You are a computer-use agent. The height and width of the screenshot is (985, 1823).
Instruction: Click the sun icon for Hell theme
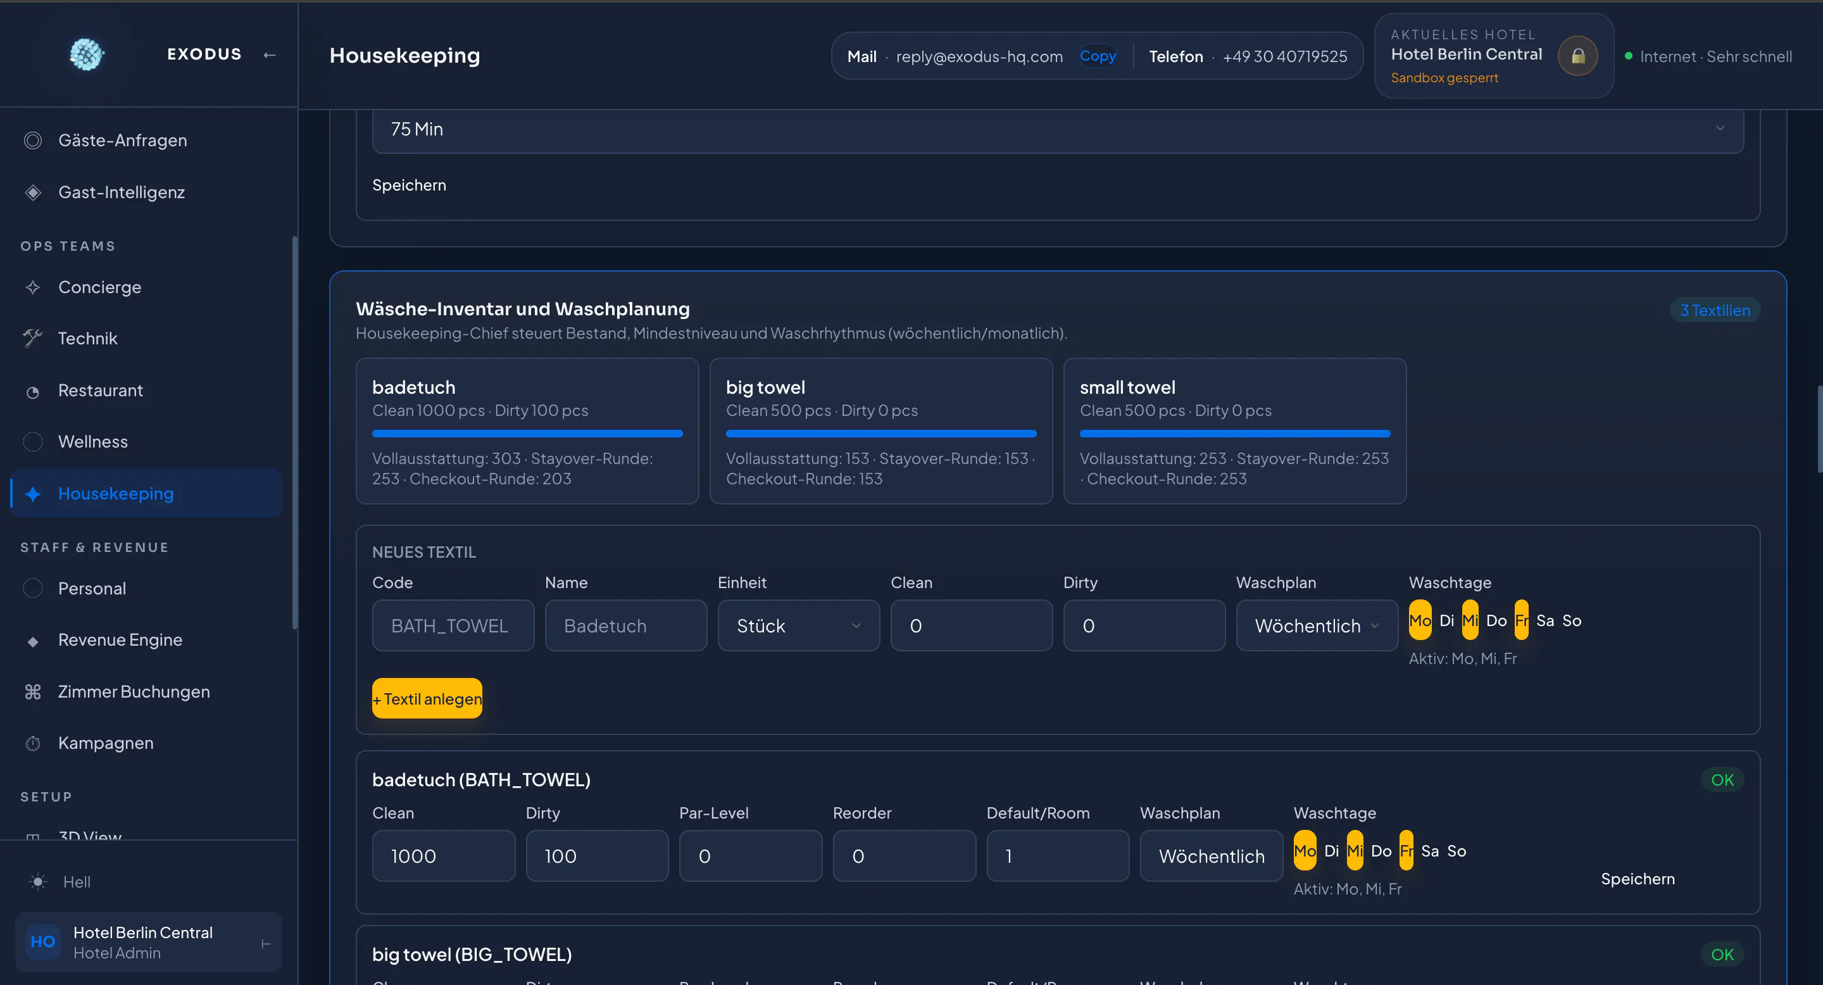click(37, 882)
